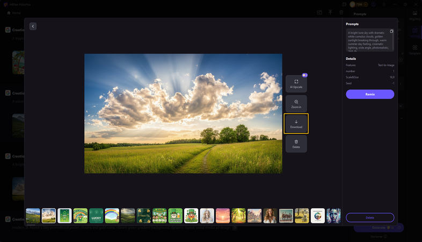Click the Home navigation item

(x=14, y=12)
